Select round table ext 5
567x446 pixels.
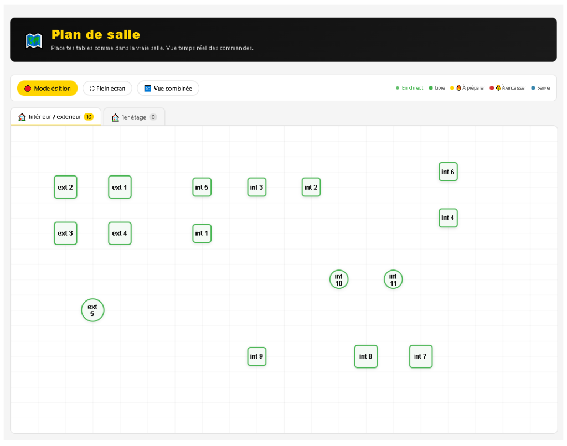[x=92, y=310]
